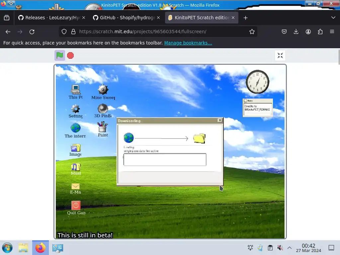Open the E-Mail envelope desktop icon
Viewport: 340px width, 255px height.
(x=75, y=189)
